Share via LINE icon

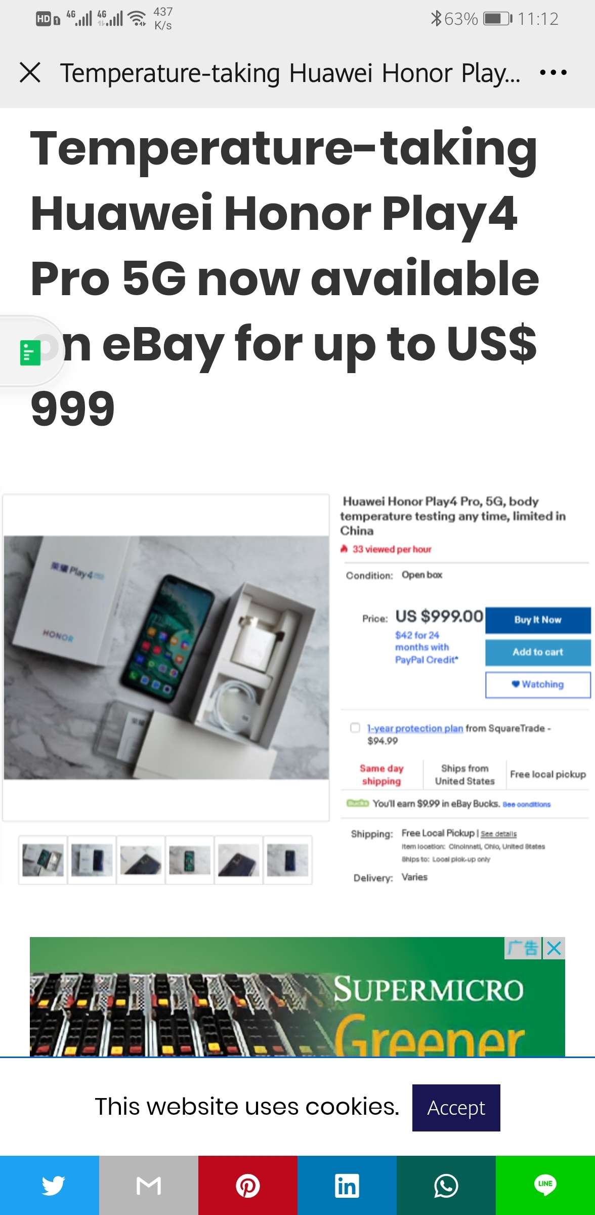coord(545,1185)
